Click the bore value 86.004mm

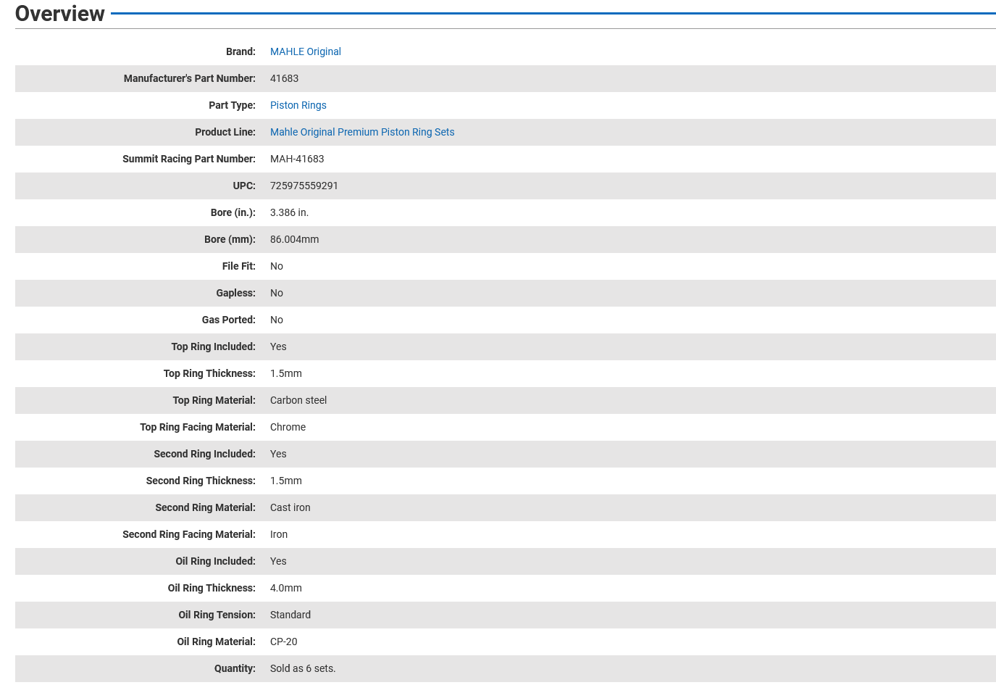point(294,239)
